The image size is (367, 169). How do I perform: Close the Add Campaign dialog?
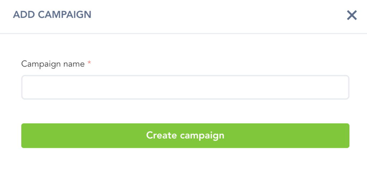[x=352, y=15]
